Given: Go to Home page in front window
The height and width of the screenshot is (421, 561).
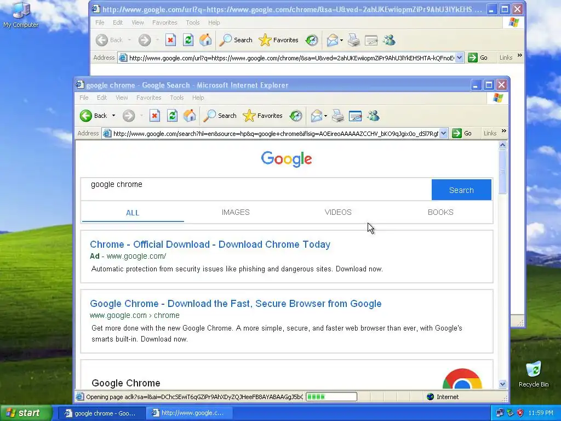Looking at the screenshot, I should [x=190, y=116].
